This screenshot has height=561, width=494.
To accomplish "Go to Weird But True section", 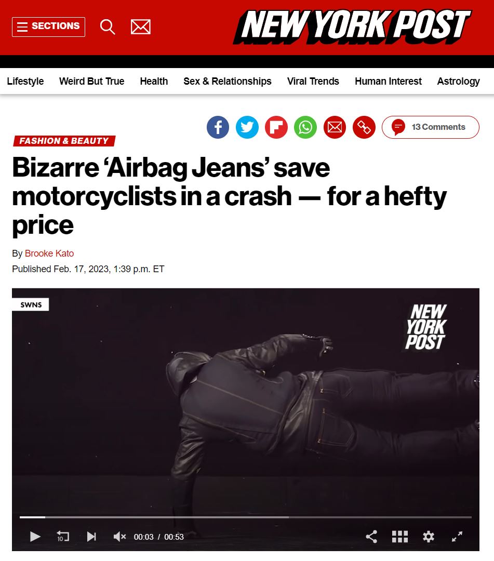I will (x=91, y=81).
